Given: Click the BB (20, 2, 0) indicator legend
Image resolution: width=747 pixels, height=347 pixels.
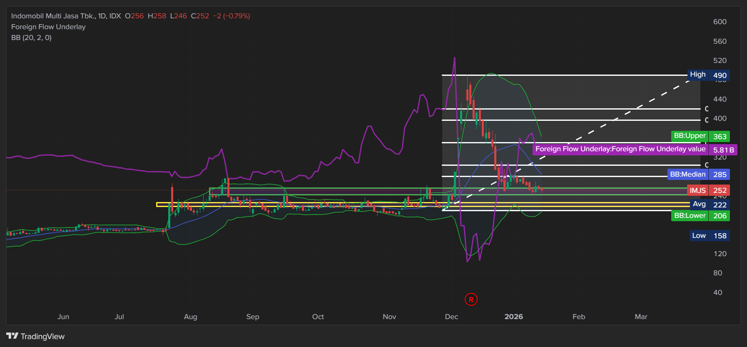Looking at the screenshot, I should [x=31, y=37].
